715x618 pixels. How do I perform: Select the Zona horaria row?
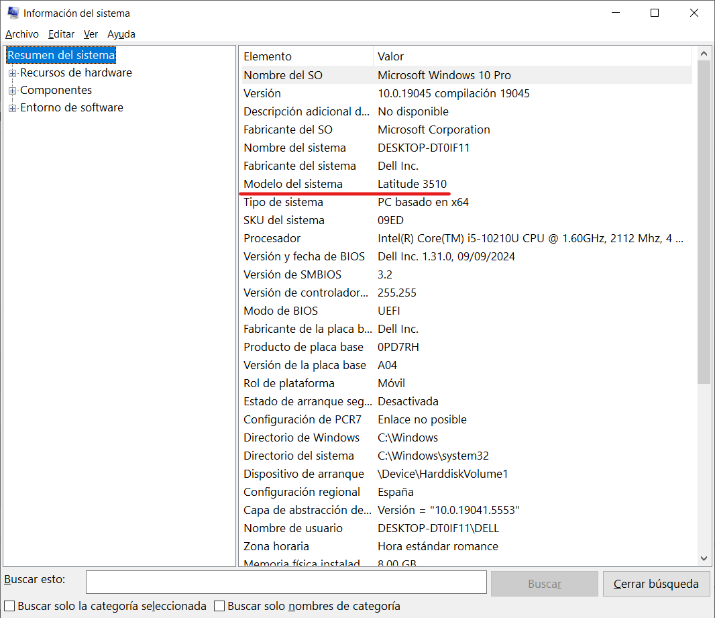point(466,546)
